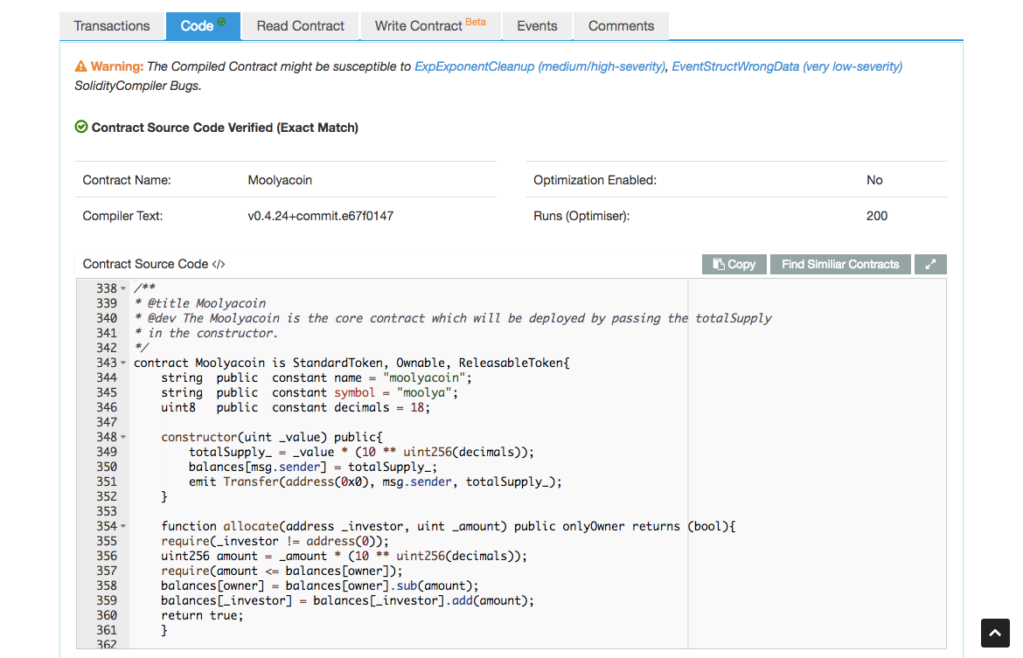Click the scroll-to-top arrow button
This screenshot has height=658, width=1023.
coord(995,633)
